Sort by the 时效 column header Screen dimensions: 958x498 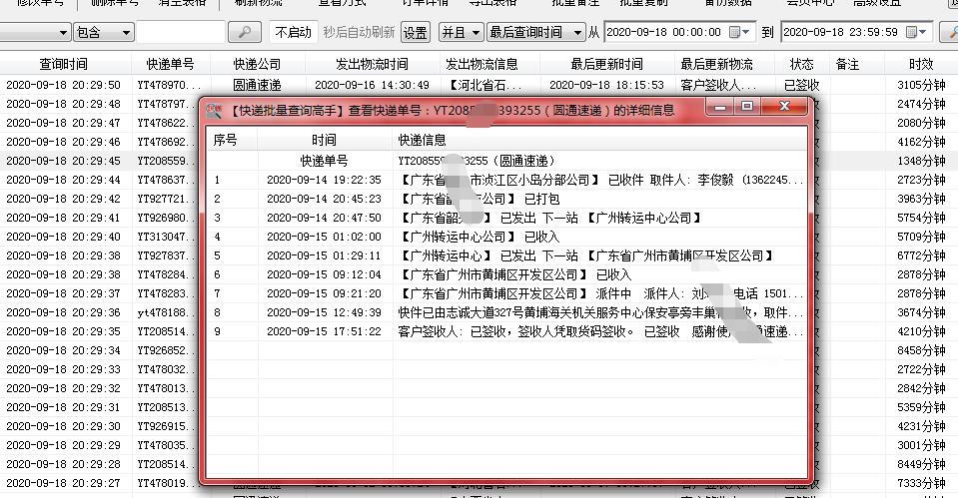(x=921, y=64)
